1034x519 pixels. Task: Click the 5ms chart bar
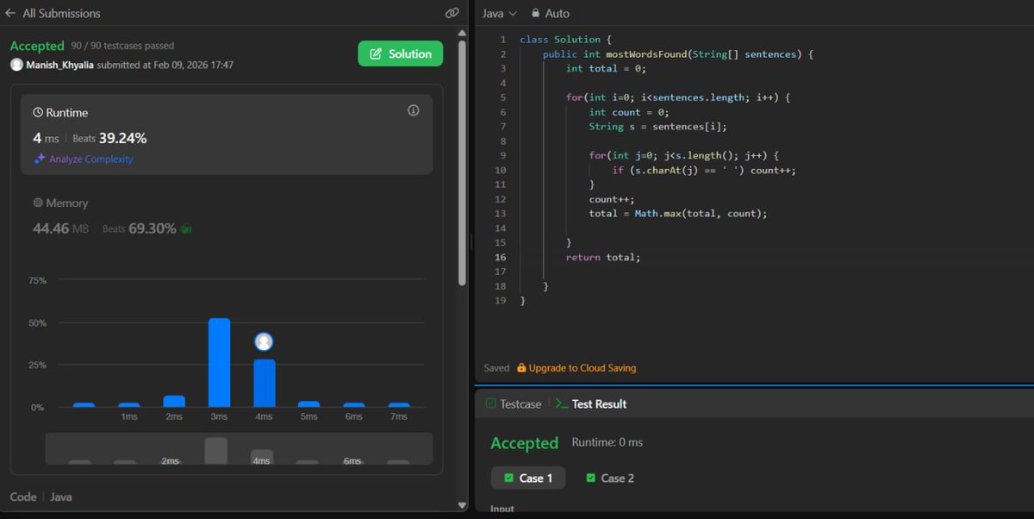coord(308,403)
